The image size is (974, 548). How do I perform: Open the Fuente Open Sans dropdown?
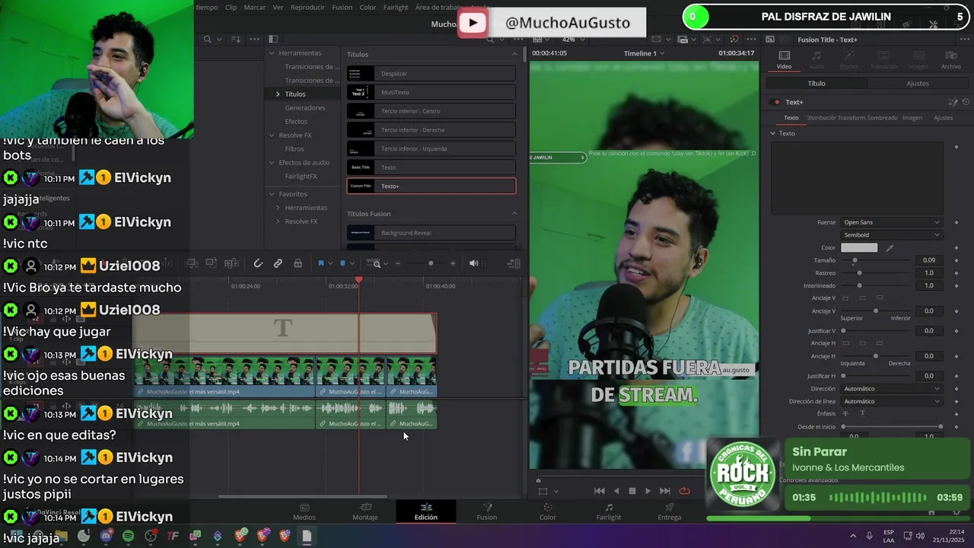[891, 222]
